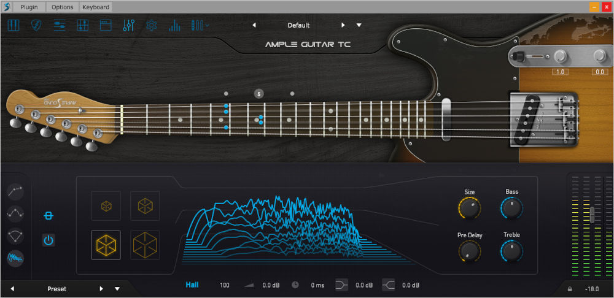
Task: Click the reverb level ramp icon
Action: point(249,285)
